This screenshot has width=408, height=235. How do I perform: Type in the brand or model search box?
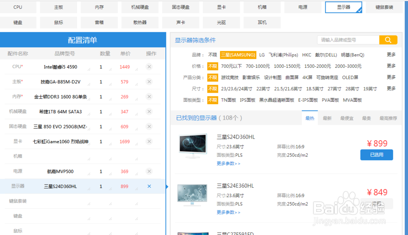[x=348, y=40]
